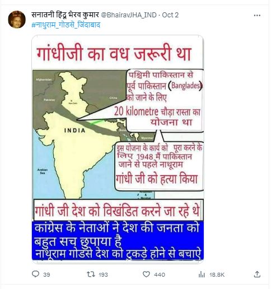Click the 440 likes count

tap(160, 274)
